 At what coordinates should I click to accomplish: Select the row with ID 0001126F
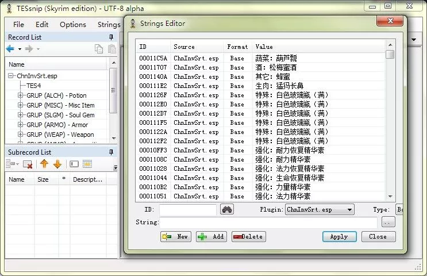[260, 95]
